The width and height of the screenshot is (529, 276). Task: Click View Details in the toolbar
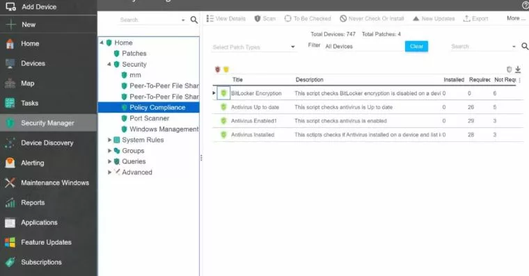[x=226, y=19]
